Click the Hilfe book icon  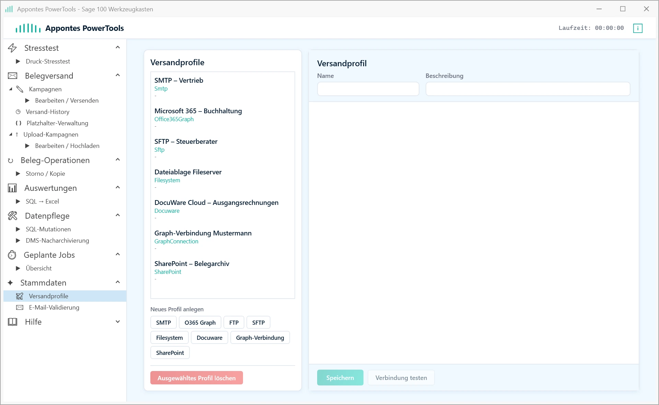pyautogui.click(x=12, y=322)
